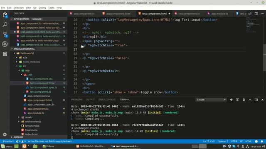Image resolution: width=266 pixels, height=149 pixels.
Task: Open the Explorer view in activity bar
Action: 5,15
